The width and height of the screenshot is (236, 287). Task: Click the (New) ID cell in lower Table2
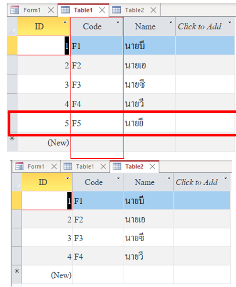click(x=47, y=275)
